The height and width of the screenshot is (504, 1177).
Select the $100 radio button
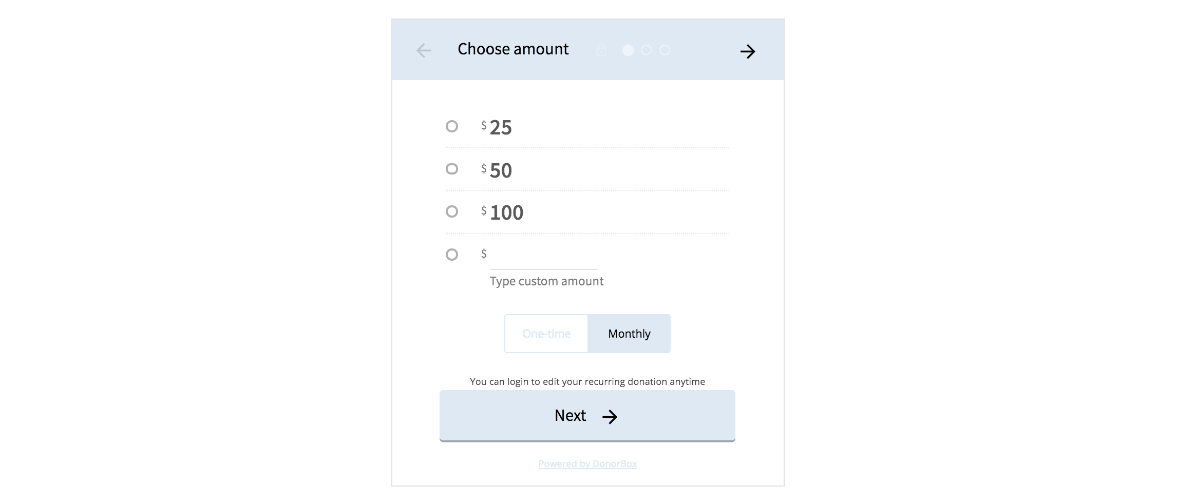(x=452, y=211)
